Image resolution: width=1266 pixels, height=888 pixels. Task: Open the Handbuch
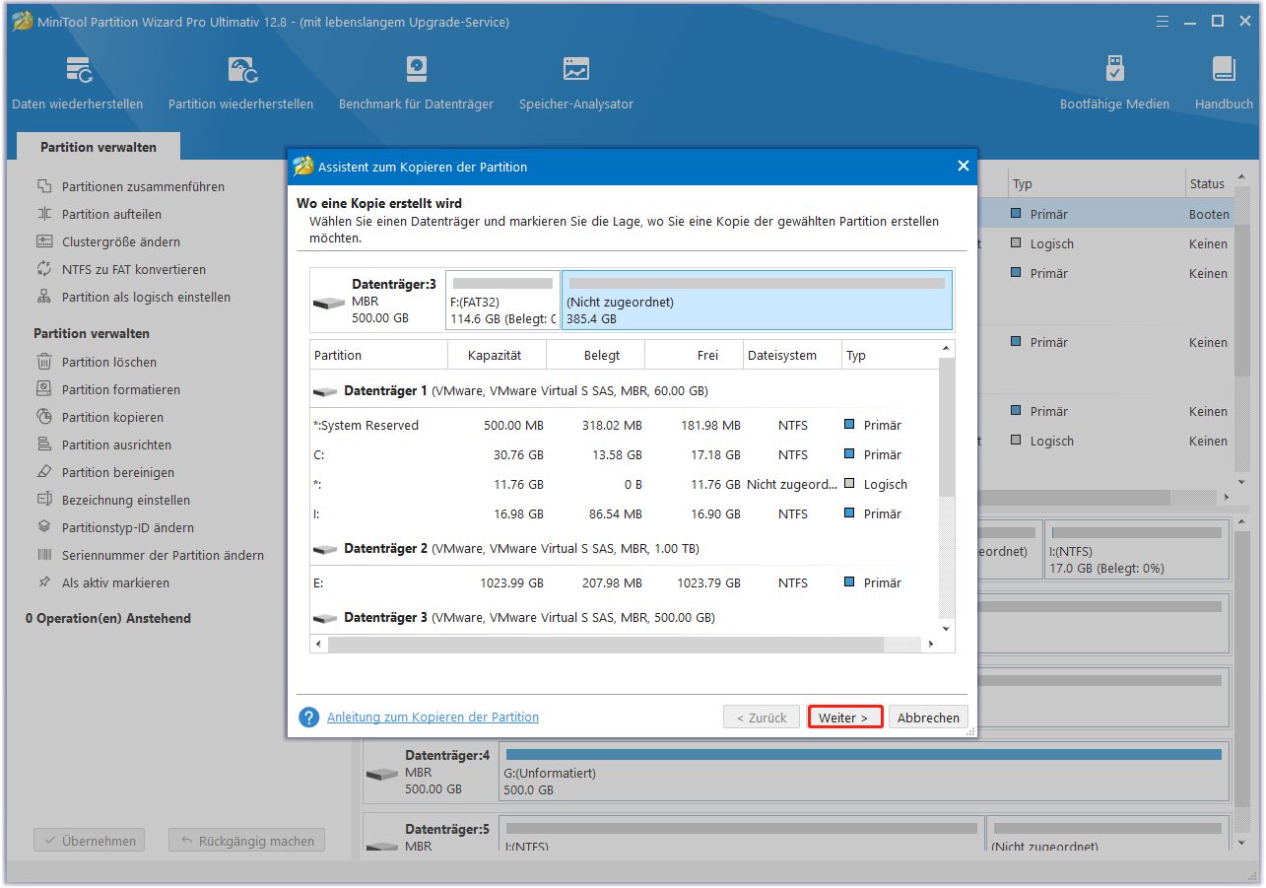(1224, 83)
